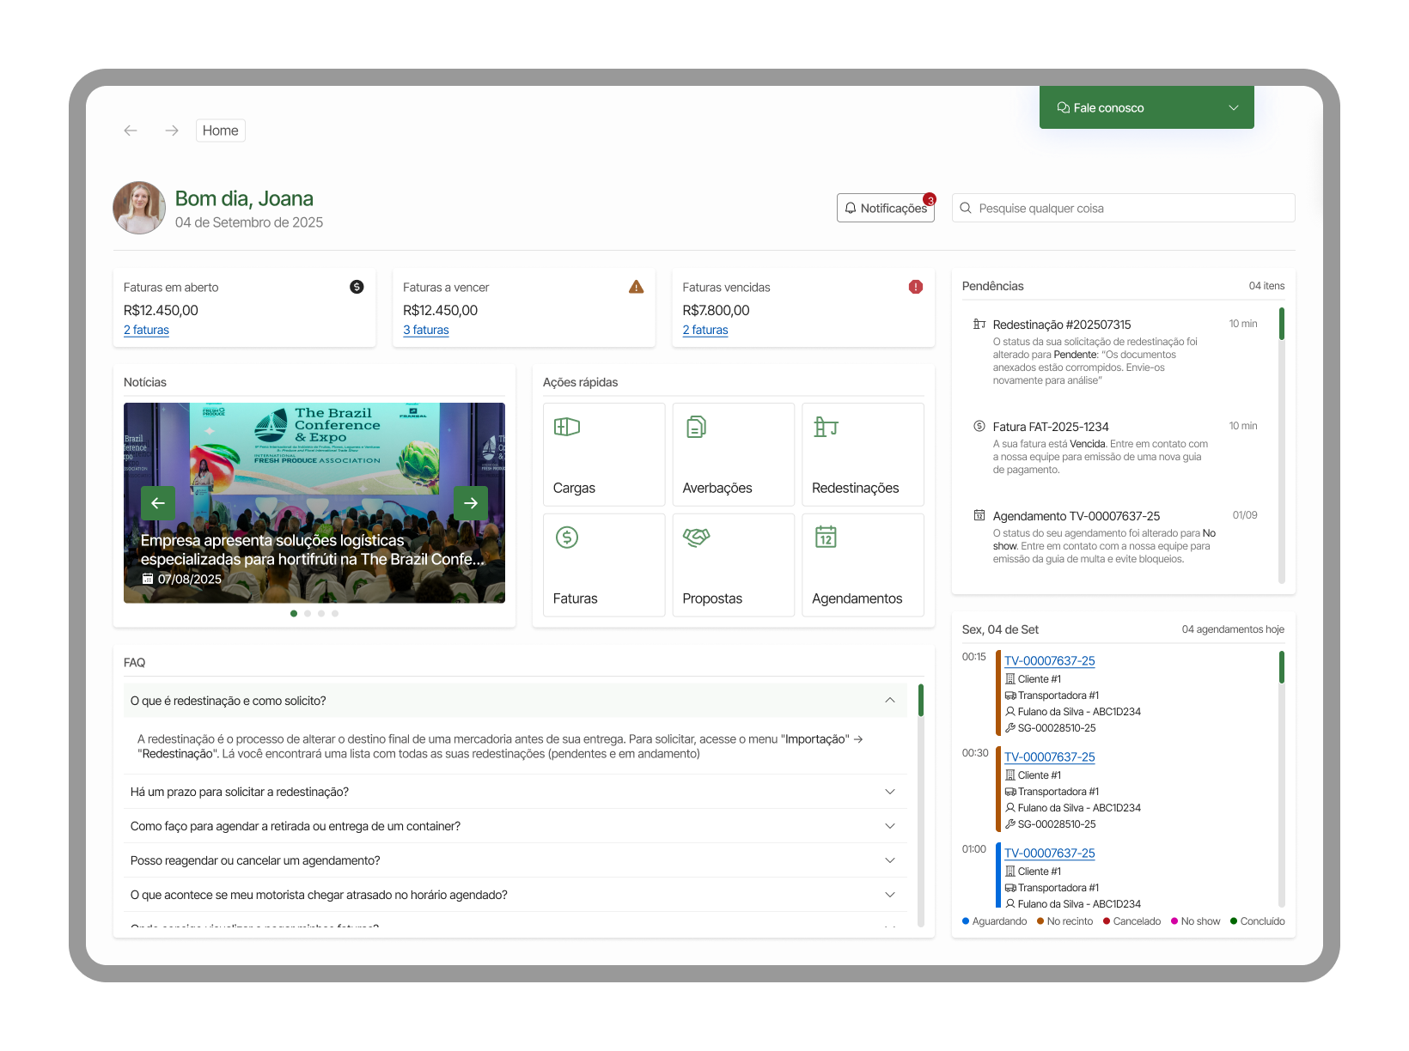Open the Home breadcrumb
The image size is (1409, 1051).
221,131
